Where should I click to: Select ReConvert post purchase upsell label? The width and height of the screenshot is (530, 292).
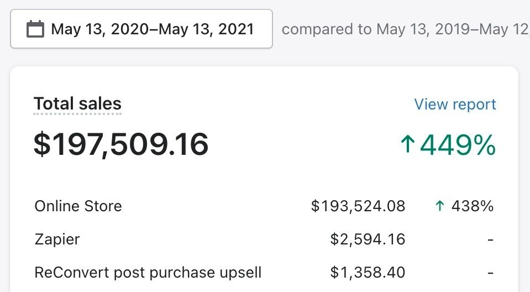pyautogui.click(x=148, y=273)
